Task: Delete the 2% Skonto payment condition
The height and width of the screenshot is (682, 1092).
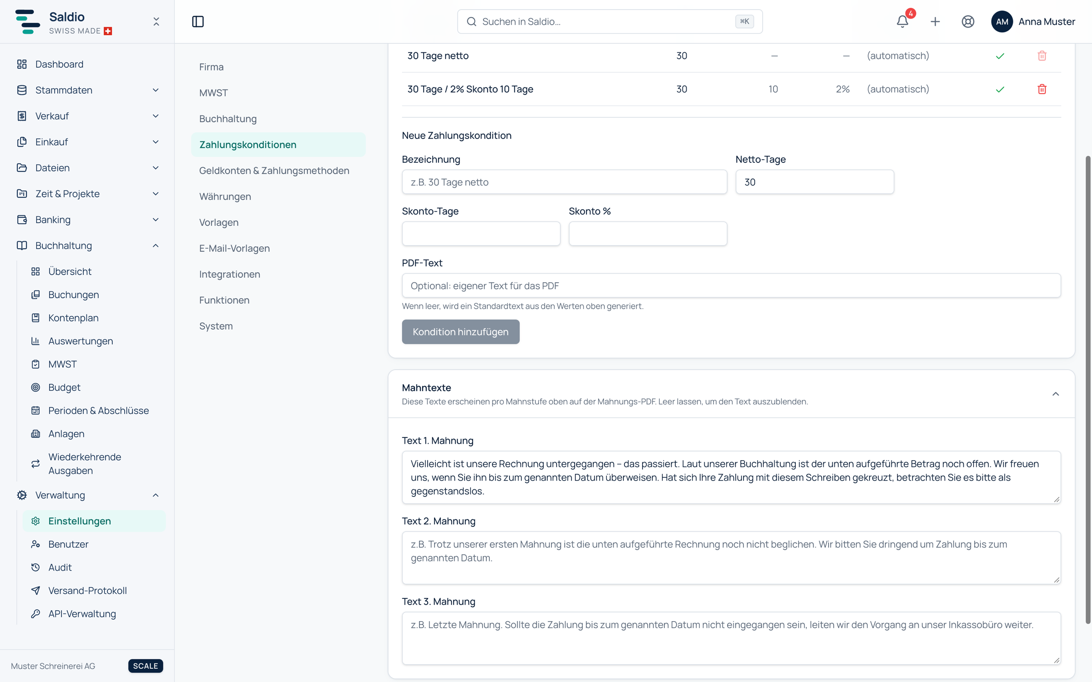Action: (x=1042, y=89)
